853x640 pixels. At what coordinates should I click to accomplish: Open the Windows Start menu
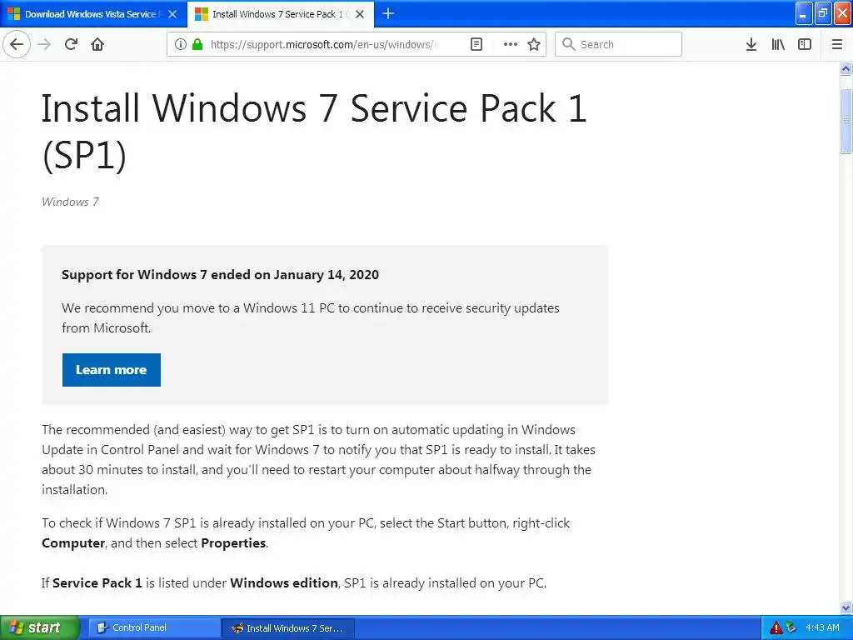[x=40, y=627]
